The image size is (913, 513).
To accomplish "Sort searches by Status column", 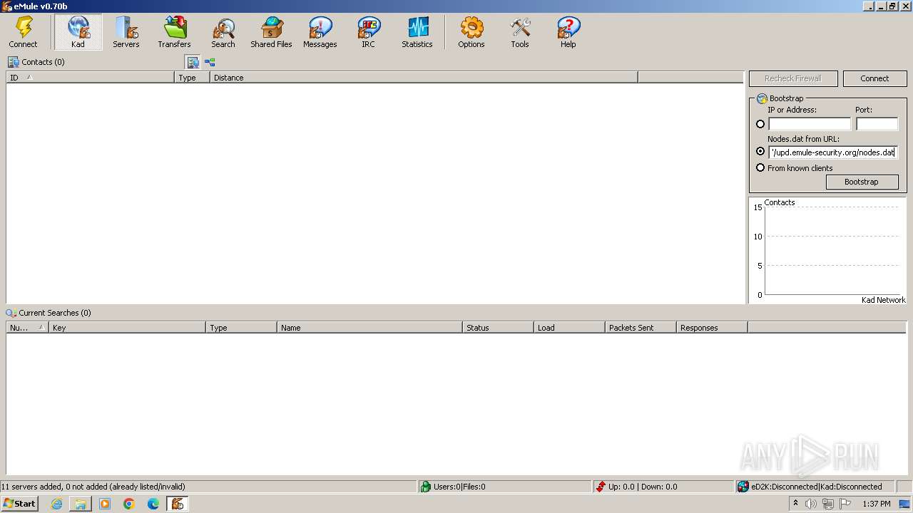I will [498, 328].
